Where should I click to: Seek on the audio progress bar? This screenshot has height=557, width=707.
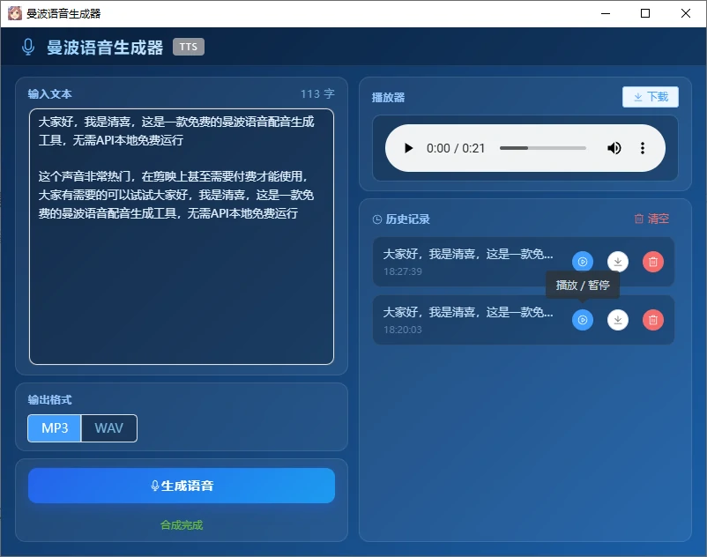(x=542, y=148)
